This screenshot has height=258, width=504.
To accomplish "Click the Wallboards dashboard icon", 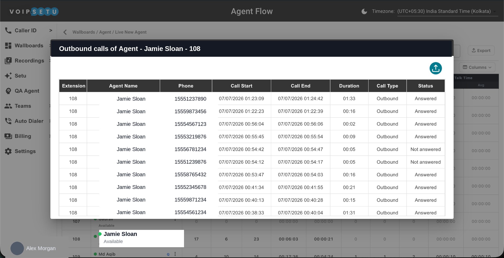I will click(8, 45).
